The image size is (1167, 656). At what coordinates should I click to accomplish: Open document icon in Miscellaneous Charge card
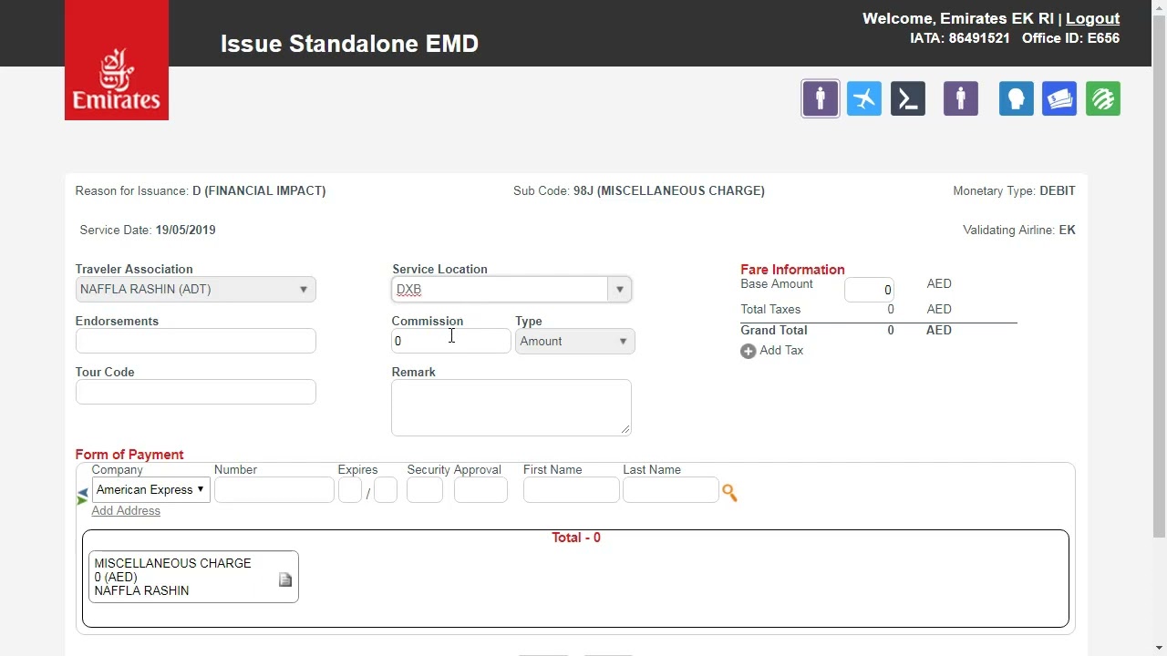(x=285, y=579)
